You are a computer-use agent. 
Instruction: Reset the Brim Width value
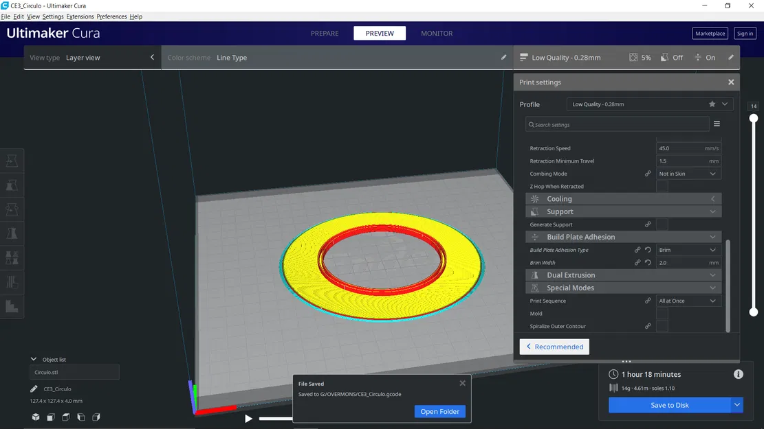click(x=648, y=263)
